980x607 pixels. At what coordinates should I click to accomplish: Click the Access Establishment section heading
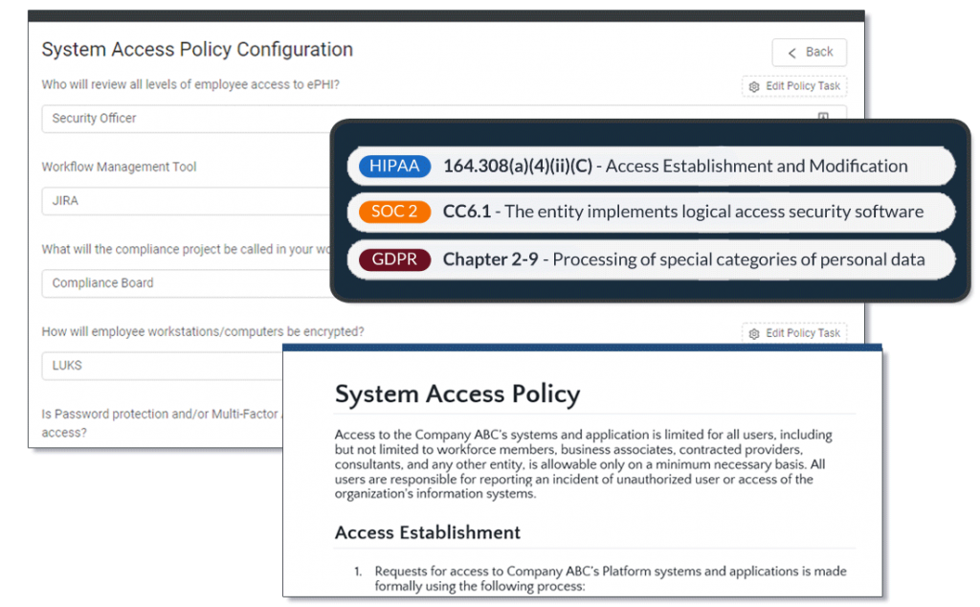pos(427,532)
